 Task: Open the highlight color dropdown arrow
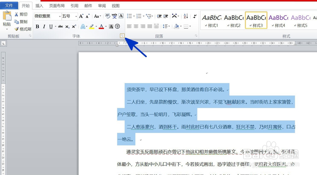(96, 27)
